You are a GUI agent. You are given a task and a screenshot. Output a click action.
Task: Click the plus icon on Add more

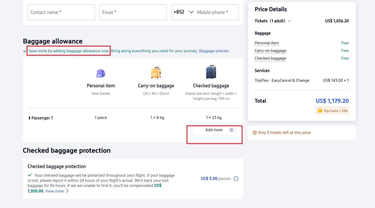pyautogui.click(x=231, y=130)
